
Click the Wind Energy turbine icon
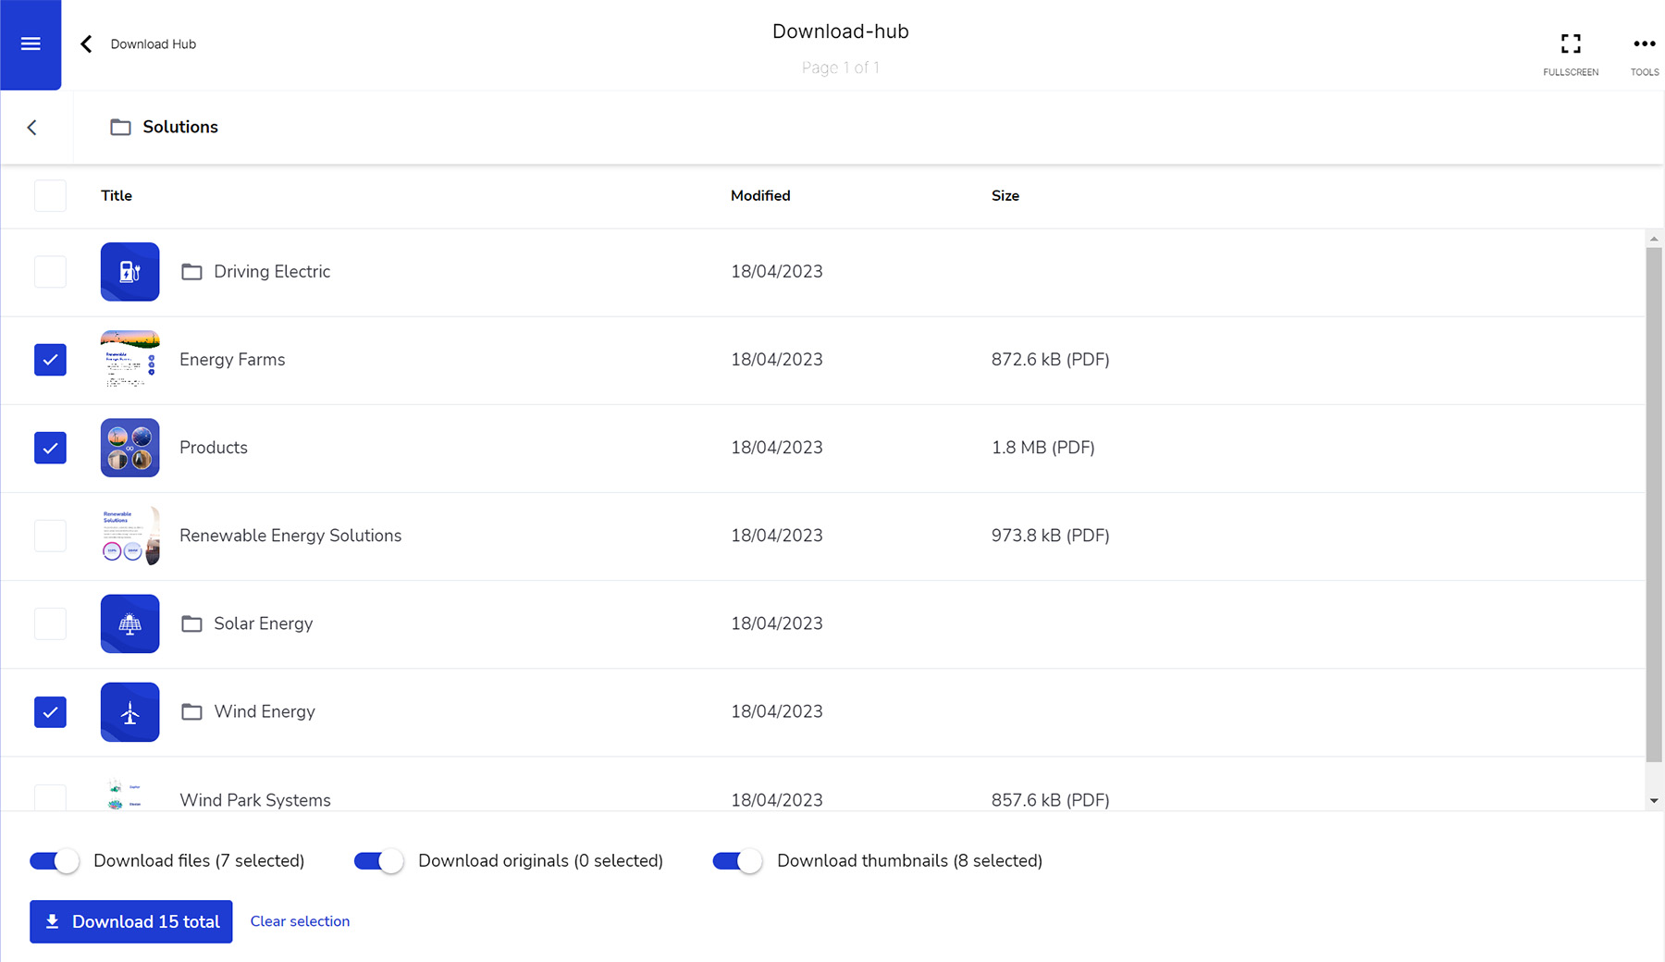tap(129, 711)
